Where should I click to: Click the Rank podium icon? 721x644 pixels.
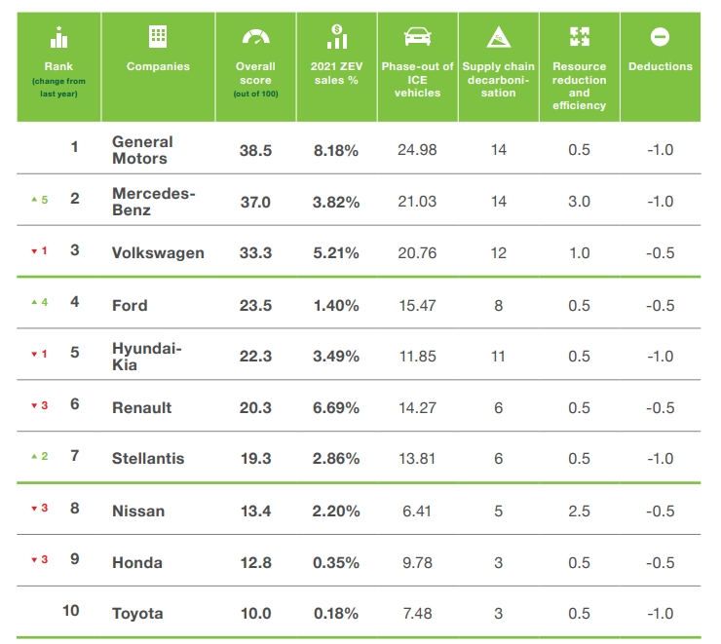pyautogui.click(x=58, y=37)
